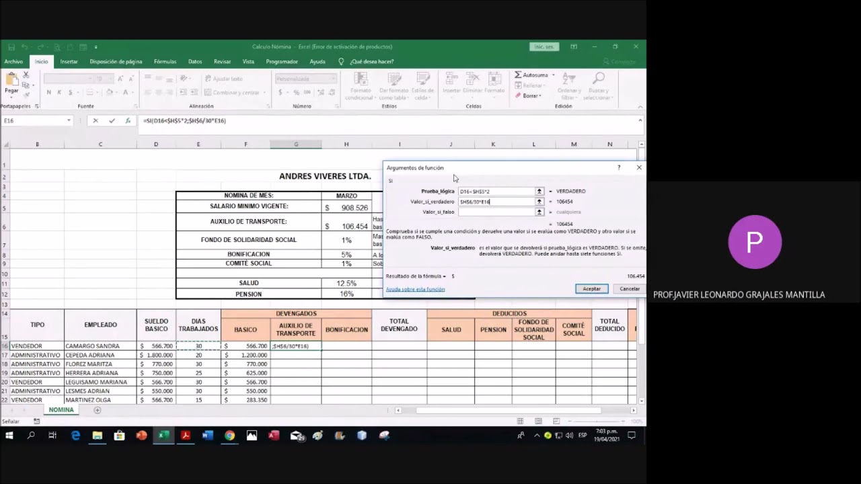Expand the Autosuma dropdown arrow

[554, 75]
